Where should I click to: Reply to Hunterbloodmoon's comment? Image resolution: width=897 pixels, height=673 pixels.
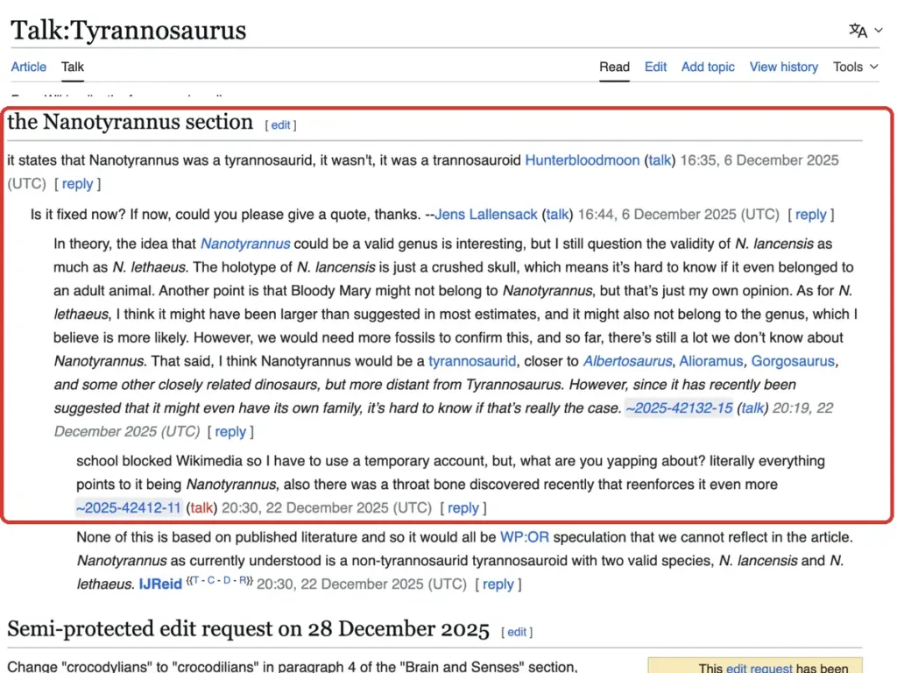(77, 184)
